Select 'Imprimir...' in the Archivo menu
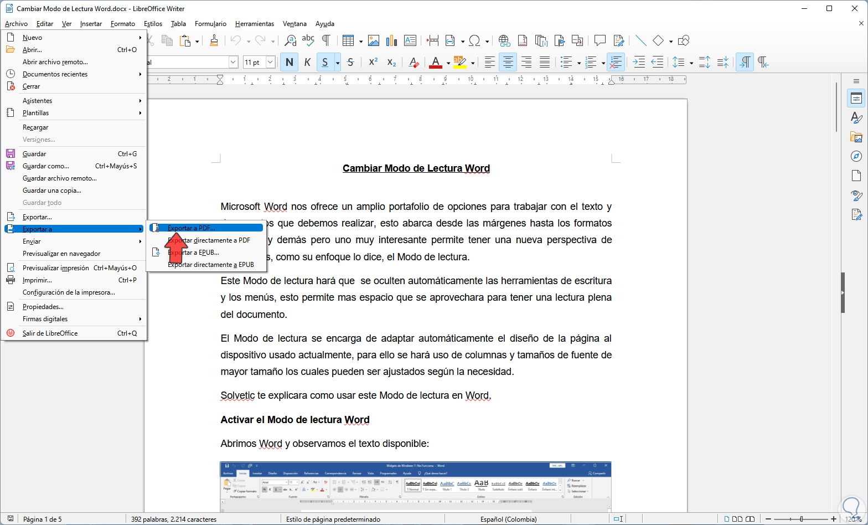868x525 pixels. coord(74,280)
